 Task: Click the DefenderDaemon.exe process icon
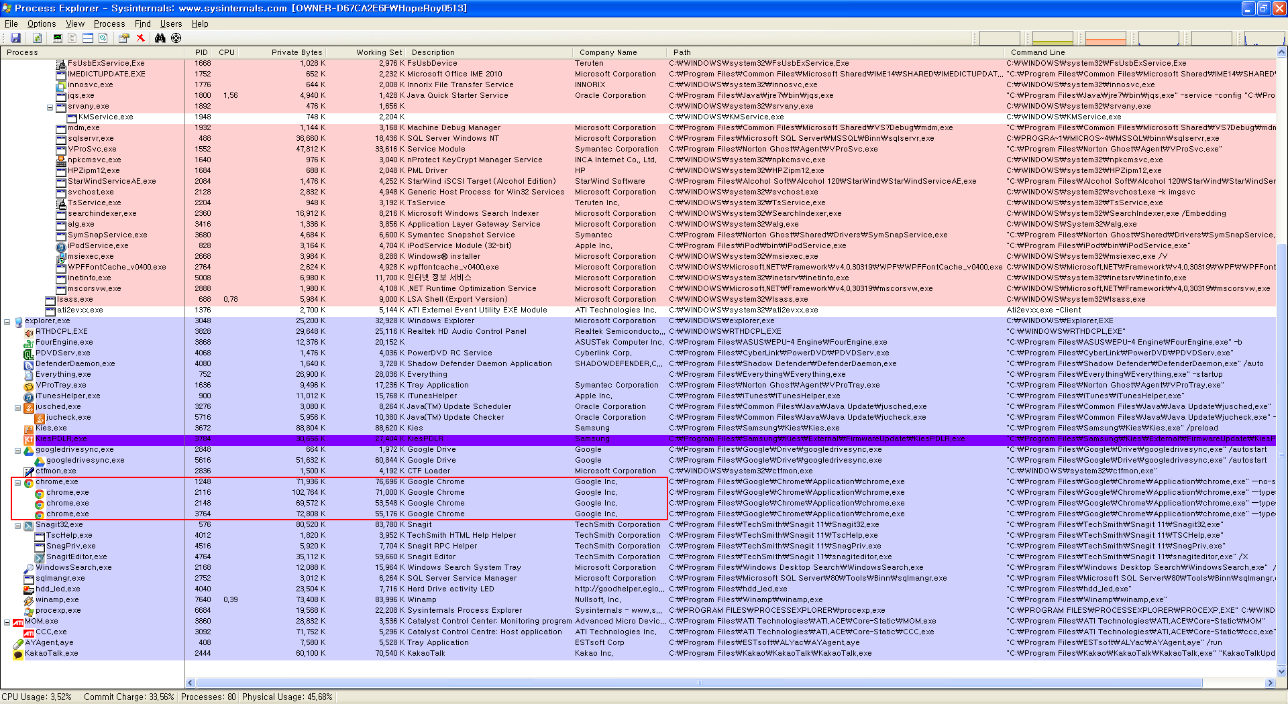[29, 364]
